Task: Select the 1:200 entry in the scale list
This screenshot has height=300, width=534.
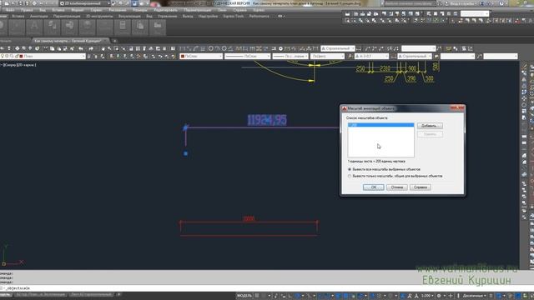Action: [x=380, y=125]
